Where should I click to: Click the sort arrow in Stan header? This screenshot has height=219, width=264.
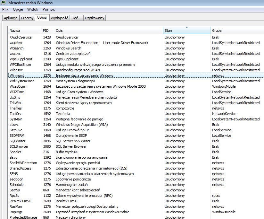[x=187, y=28]
